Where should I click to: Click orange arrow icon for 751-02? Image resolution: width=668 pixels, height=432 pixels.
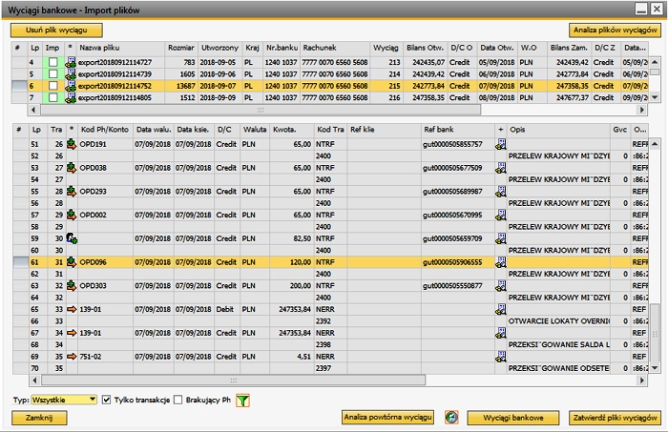tap(72, 357)
